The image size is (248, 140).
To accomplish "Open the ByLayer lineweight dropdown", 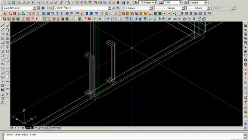I will (x=208, y=8).
